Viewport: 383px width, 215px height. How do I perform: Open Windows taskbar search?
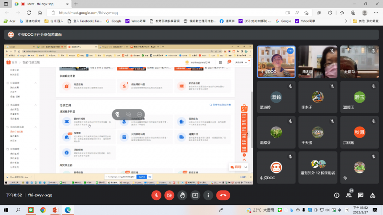click(18, 210)
